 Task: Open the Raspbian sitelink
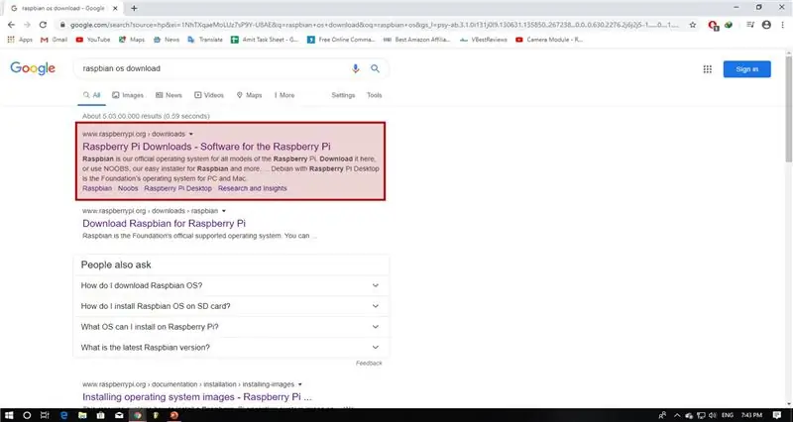pyautogui.click(x=97, y=188)
